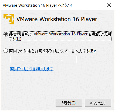This screenshot has height=111, width=115.
Task: Click the 続行(C) continue button
Action: point(69,103)
